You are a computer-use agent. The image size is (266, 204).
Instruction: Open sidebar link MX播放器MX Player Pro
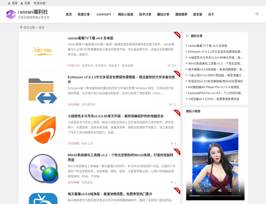[214, 87]
